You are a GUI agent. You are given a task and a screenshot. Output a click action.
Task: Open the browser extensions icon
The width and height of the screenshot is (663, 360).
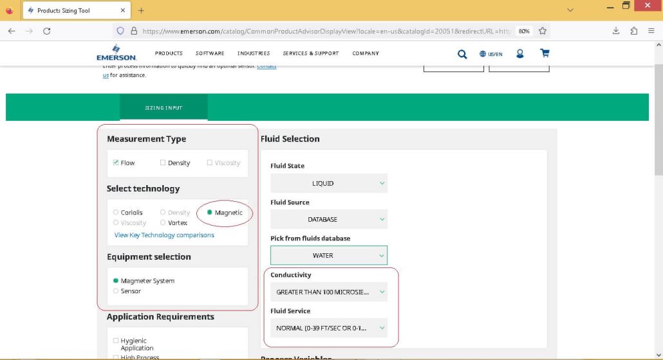pos(634,31)
